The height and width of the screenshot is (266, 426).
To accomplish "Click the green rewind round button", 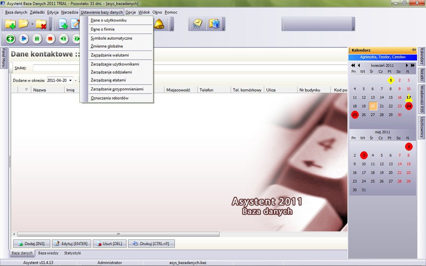I will pyautogui.click(x=64, y=39).
